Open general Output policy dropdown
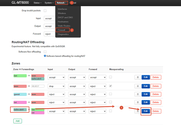Image resolution: width=181 pixels, height=125 pixels. pyautogui.click(x=50, y=26)
